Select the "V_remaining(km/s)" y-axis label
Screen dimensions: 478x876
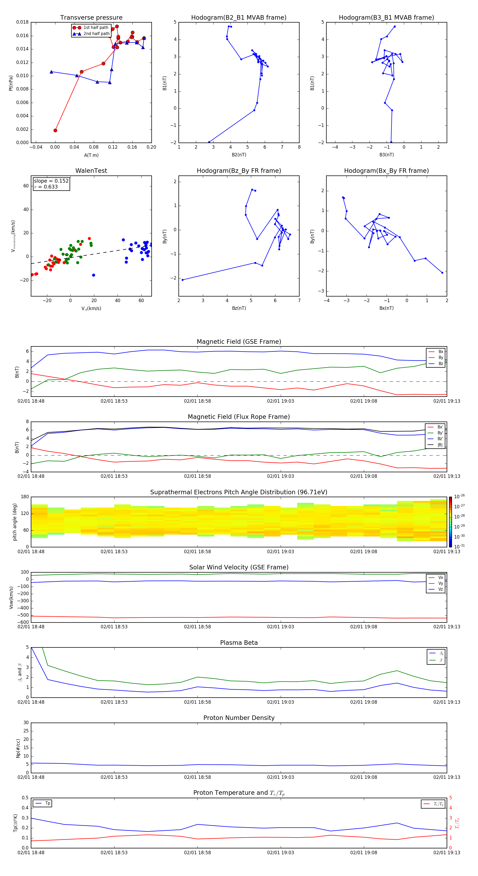tap(13, 236)
